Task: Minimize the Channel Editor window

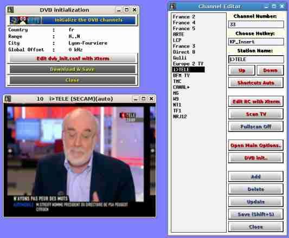Action: point(267,6)
